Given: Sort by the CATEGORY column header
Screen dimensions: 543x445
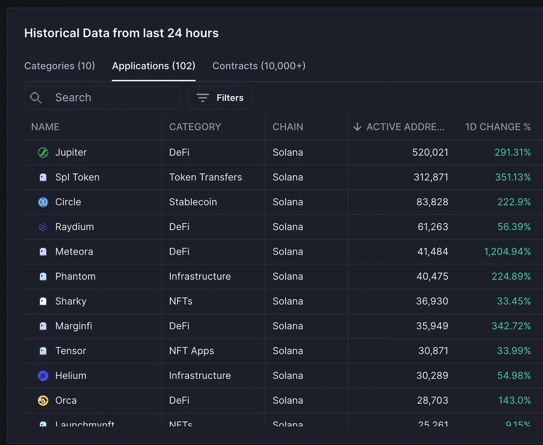Looking at the screenshot, I should [x=195, y=127].
